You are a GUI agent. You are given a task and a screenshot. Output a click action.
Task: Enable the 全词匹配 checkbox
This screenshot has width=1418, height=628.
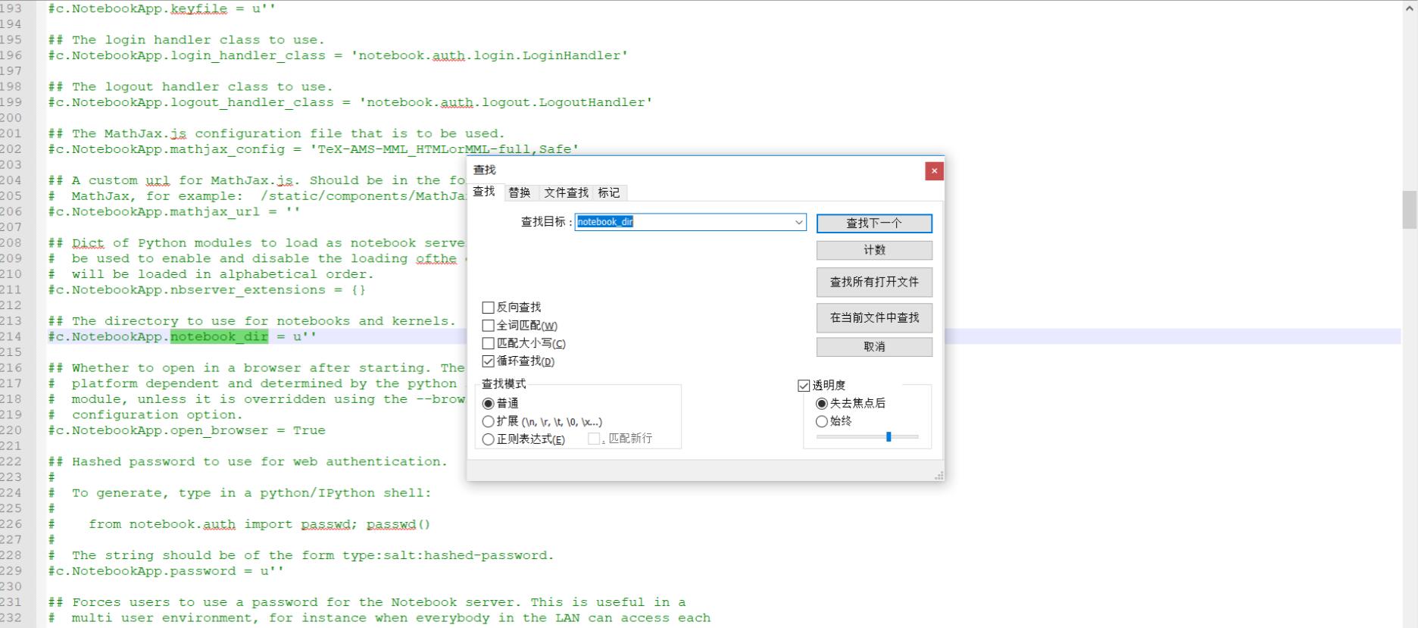pyautogui.click(x=489, y=326)
